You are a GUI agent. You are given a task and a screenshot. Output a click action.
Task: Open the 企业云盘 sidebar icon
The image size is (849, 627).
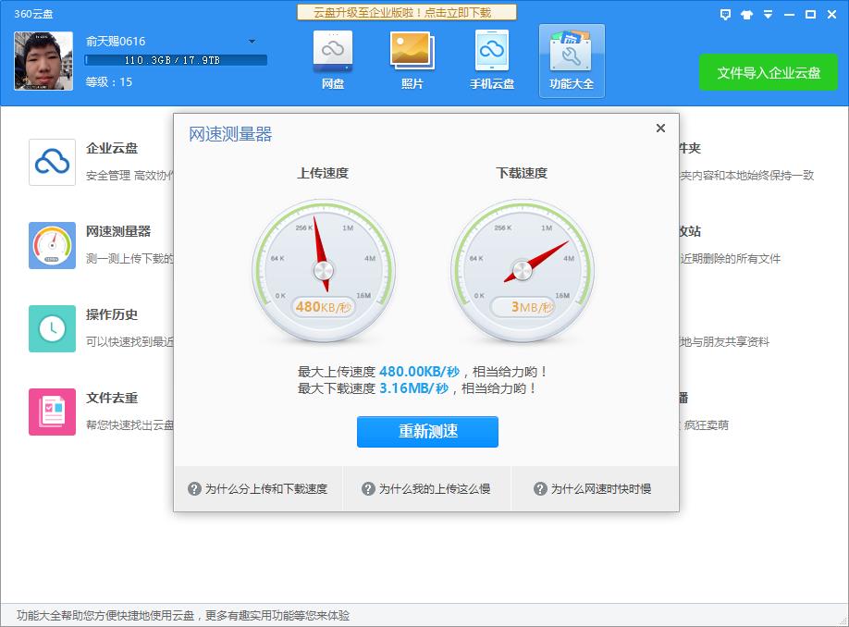52,161
